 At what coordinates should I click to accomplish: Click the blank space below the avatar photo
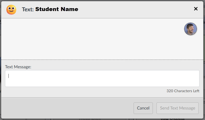[190, 48]
